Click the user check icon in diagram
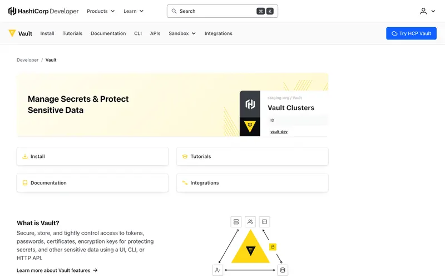The image size is (445, 278). click(x=217, y=270)
